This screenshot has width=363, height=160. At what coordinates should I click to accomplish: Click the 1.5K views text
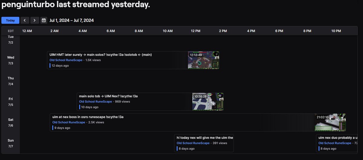coord(93,60)
